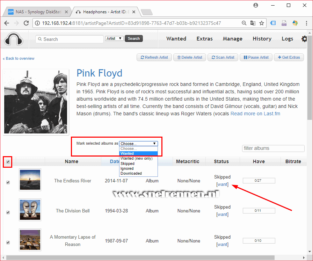The width and height of the screenshot is (313, 261).
Task: Click the browser address bar URL
Action: click(131, 23)
